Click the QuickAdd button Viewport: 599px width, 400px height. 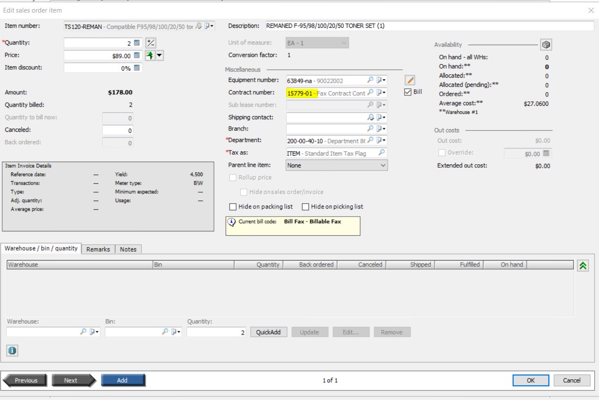pos(269,332)
